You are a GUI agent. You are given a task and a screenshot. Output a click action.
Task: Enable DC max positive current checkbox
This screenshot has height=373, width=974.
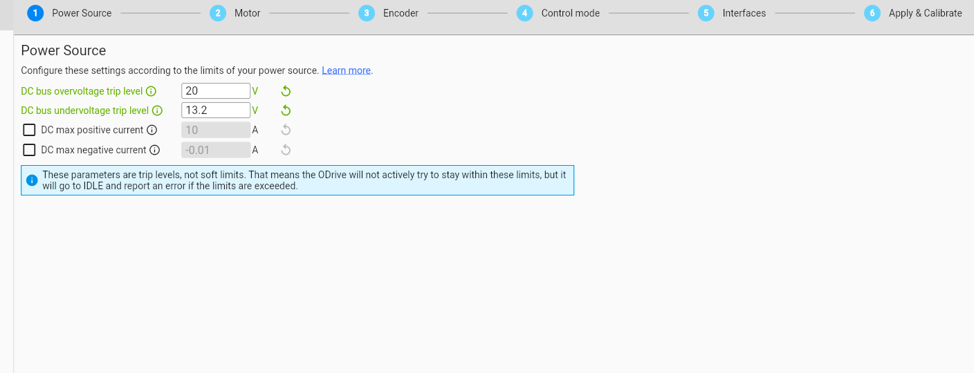29,130
